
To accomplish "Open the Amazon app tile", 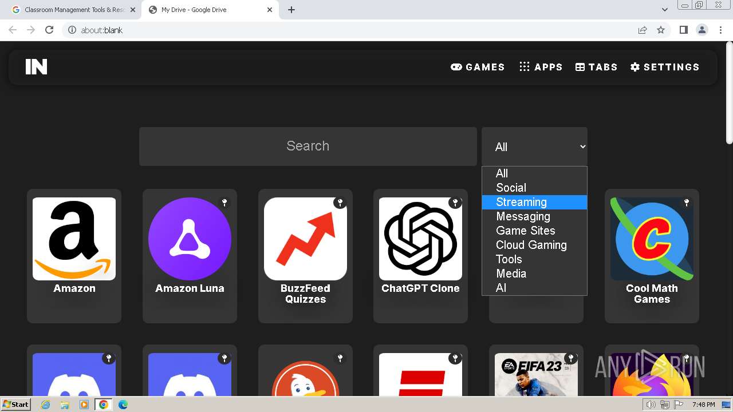I will click(x=74, y=256).
